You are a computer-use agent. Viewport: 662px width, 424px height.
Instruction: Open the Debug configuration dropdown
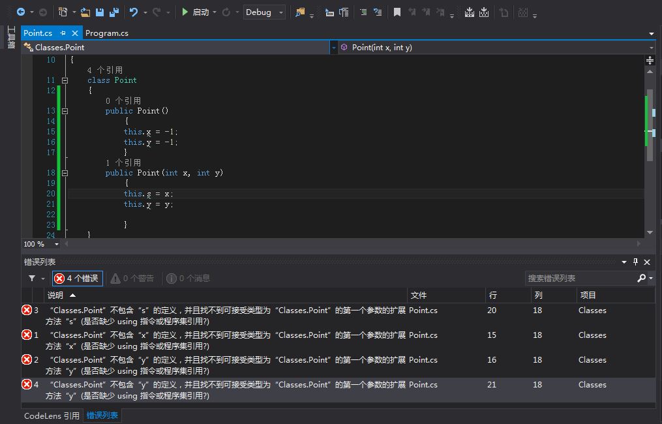[264, 12]
